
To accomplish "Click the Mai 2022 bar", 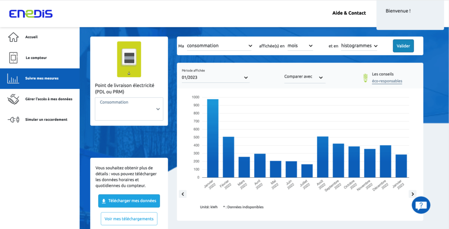I will point(275,169).
